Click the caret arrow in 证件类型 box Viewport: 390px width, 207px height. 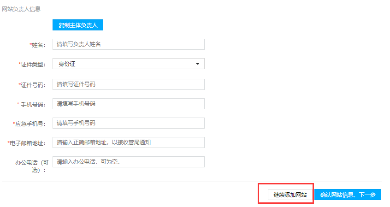(198, 64)
